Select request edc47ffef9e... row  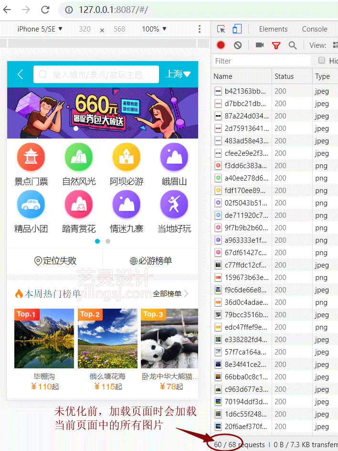[x=275, y=327]
